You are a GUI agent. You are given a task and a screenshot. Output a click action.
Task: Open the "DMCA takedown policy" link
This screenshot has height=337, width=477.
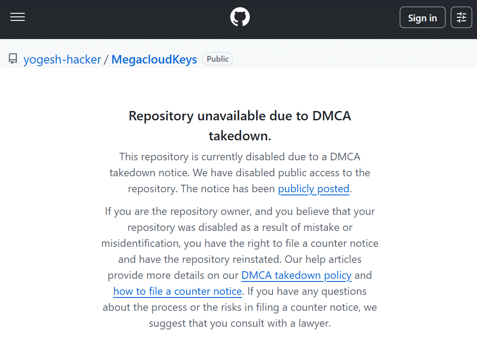point(296,275)
